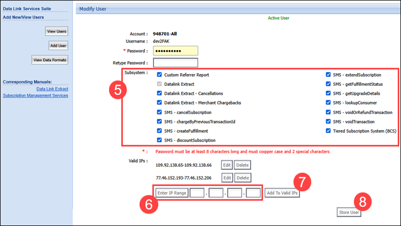Click into the Password field
The width and height of the screenshot is (401, 226).
pyautogui.click(x=175, y=51)
